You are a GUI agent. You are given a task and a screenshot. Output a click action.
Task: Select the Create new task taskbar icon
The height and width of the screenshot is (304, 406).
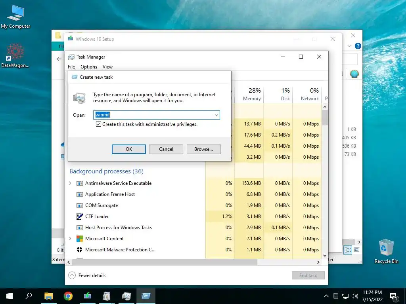coord(146,296)
